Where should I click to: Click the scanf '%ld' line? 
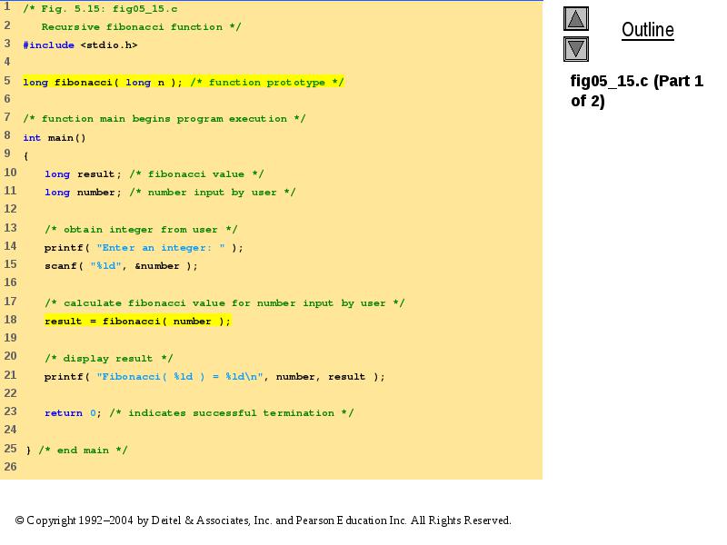coord(121,266)
